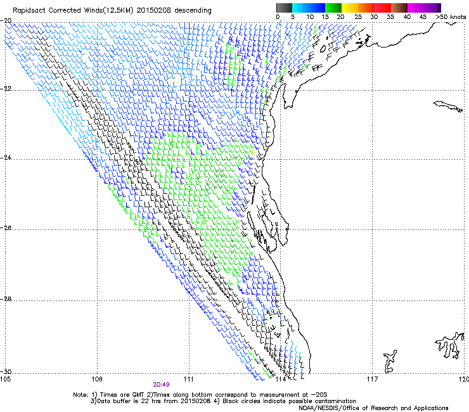Click the brown 35-40 knots legend swatch
Screen dimensions: 469x412
399,8
